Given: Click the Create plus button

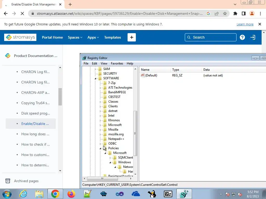Looking at the screenshot, I should 132,37.
